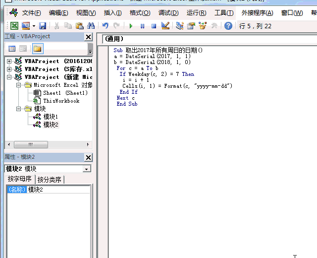Open the 文件(F) menu

pyautogui.click(x=32, y=13)
